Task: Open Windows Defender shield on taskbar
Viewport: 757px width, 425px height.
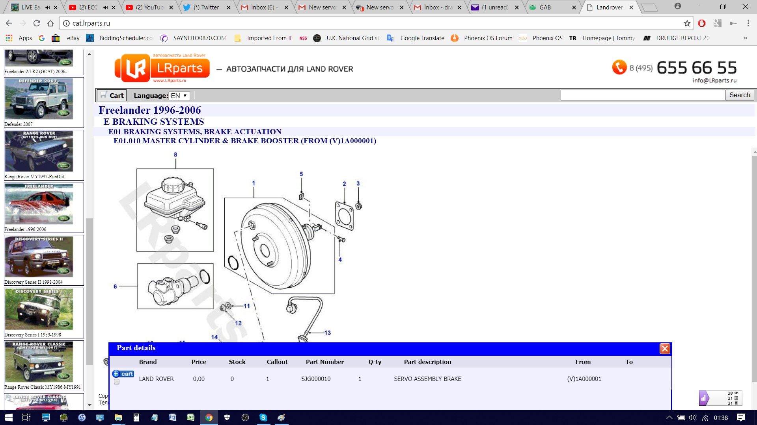Action: point(227,418)
